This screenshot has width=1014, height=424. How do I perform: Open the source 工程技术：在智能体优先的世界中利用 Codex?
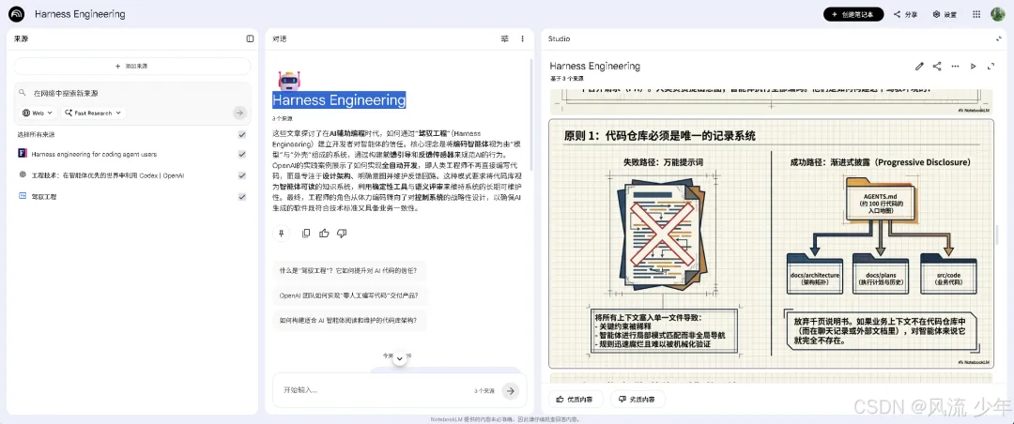click(x=108, y=175)
